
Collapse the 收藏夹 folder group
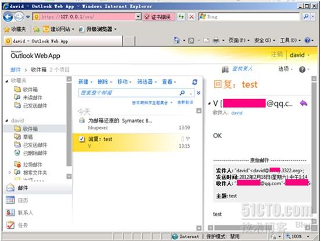7,81
